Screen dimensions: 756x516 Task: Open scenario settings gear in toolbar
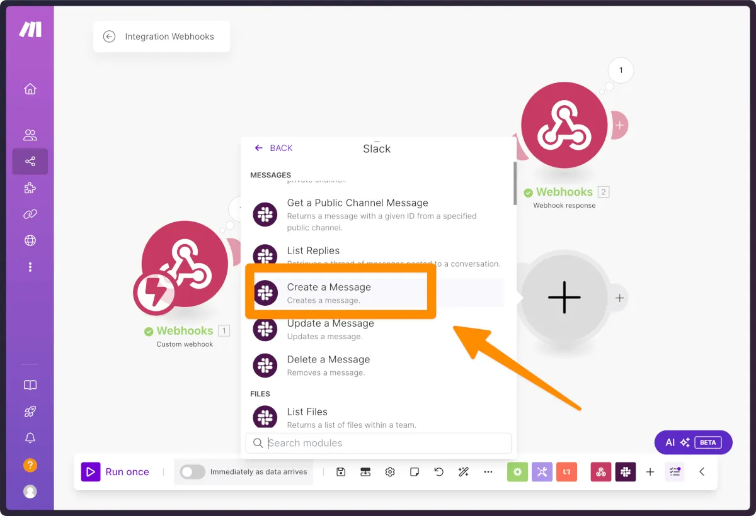[390, 472]
